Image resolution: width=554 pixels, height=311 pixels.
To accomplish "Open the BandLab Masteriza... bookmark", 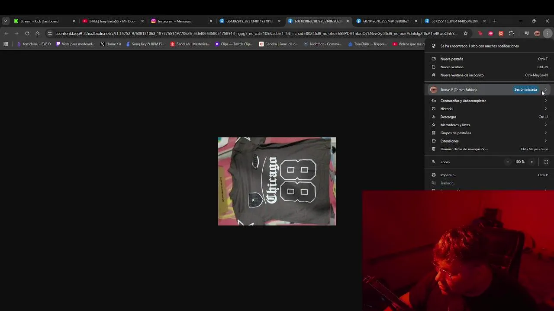I will [x=190, y=44].
